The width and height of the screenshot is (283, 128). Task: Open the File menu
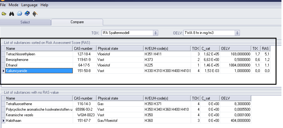(x=3, y=5)
